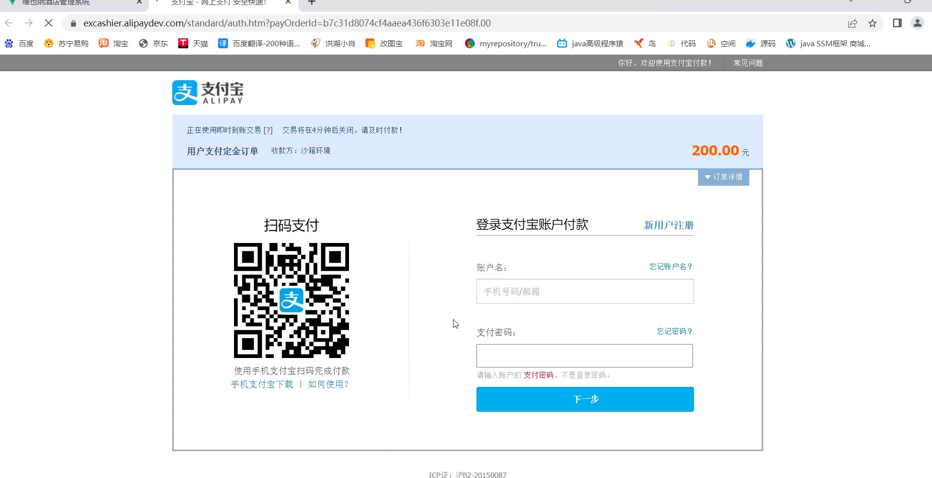
Task: Open the 苏宁易购 bookmark
Action: [x=66, y=44]
